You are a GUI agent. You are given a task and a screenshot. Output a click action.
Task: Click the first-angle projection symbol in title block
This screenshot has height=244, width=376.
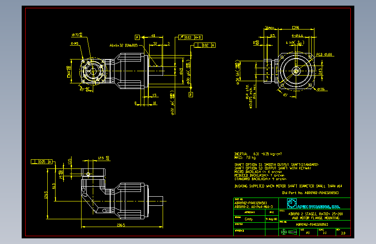(x=289, y=232)
